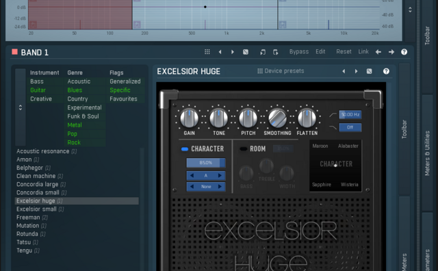Click the Band 1 paste icon

(x=275, y=52)
